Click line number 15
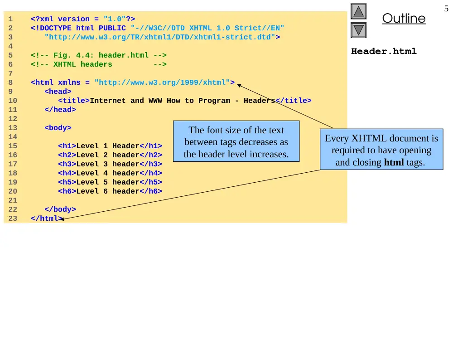Image resolution: width=453 pixels, height=340 pixels. [13, 146]
